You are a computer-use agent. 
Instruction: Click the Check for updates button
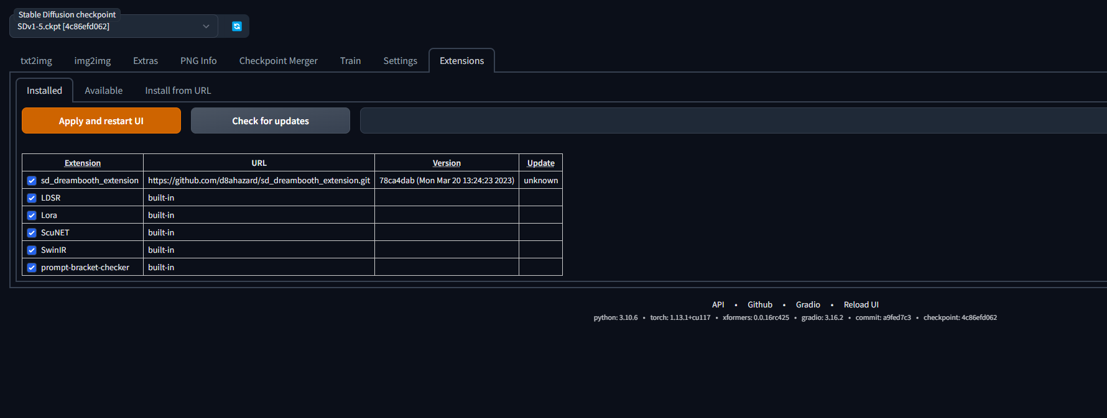coord(271,120)
